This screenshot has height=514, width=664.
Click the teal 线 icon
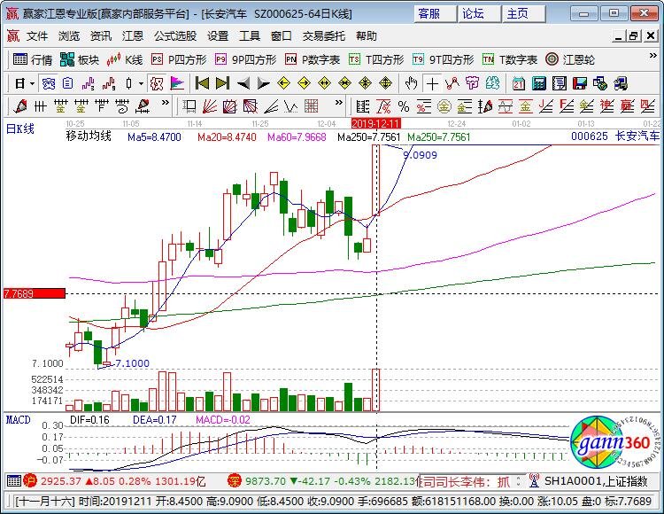tap(492, 83)
